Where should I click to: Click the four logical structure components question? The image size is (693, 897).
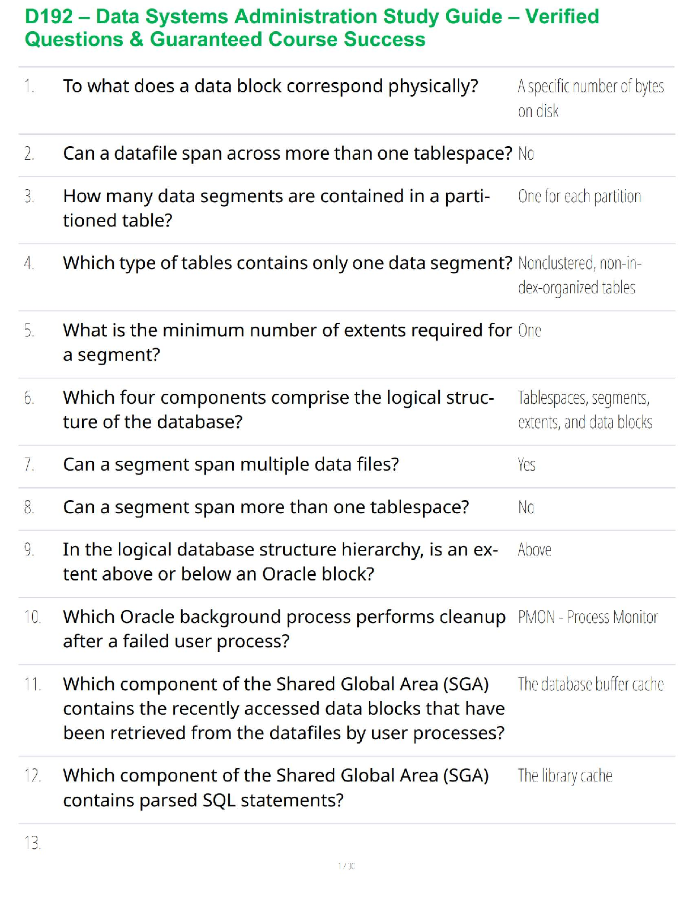click(278, 409)
